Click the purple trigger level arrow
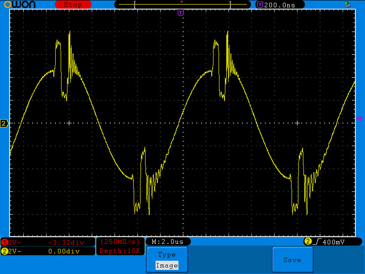Image resolution: width=365 pixels, height=274 pixels. 359,119
